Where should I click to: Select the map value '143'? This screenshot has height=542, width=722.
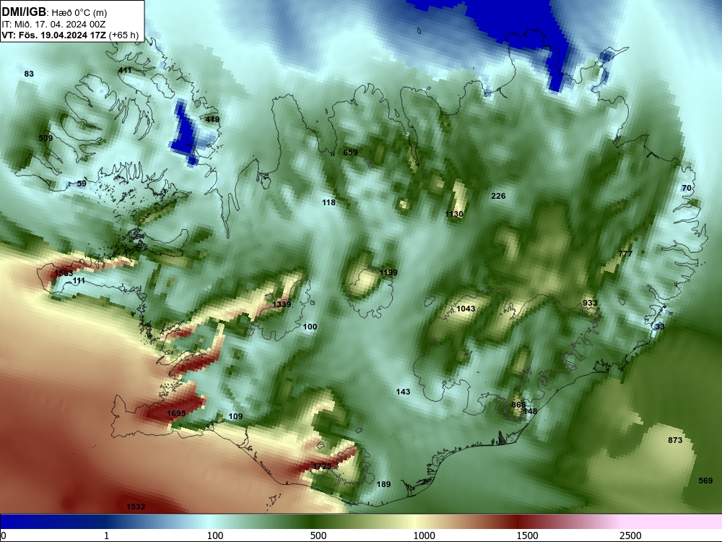click(403, 392)
